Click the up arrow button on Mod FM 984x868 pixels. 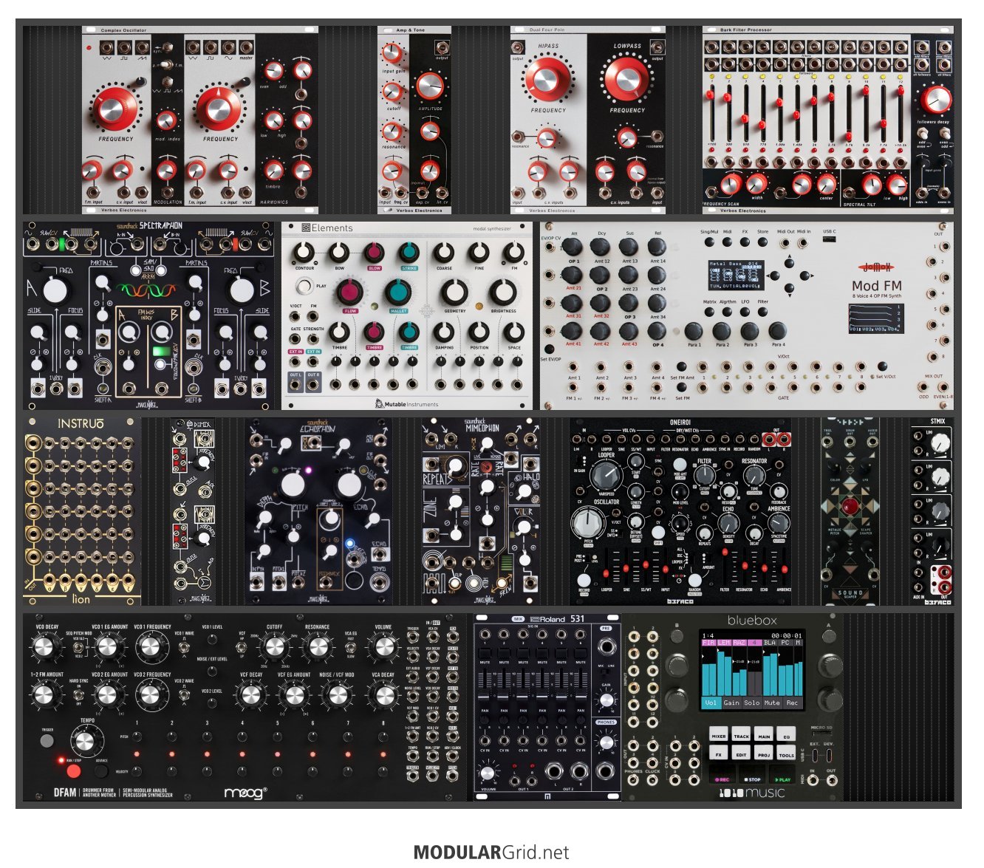point(789,262)
